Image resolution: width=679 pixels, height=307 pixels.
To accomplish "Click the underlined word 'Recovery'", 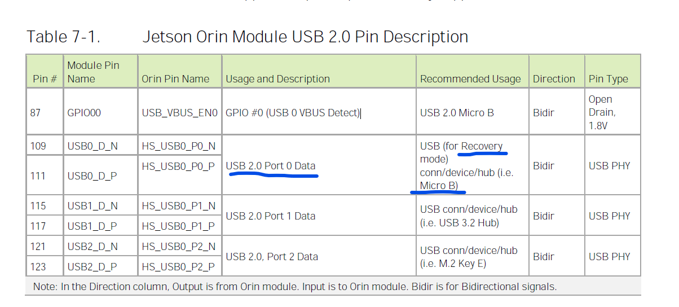I will [482, 146].
